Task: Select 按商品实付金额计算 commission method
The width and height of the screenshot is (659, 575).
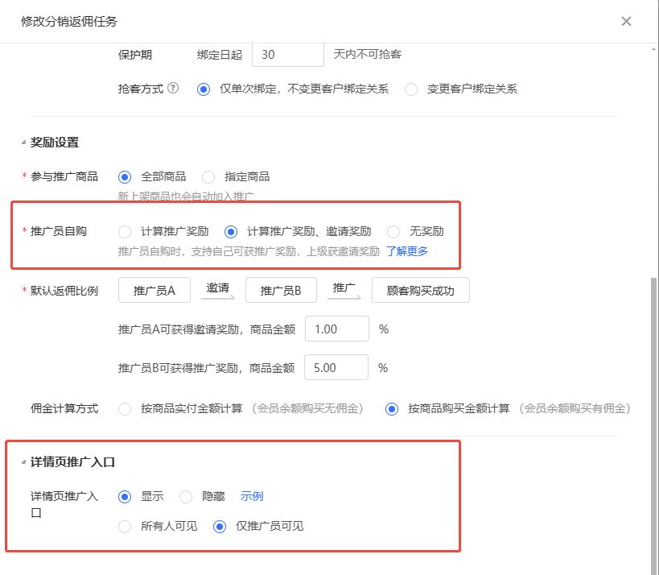Action: click(125, 408)
